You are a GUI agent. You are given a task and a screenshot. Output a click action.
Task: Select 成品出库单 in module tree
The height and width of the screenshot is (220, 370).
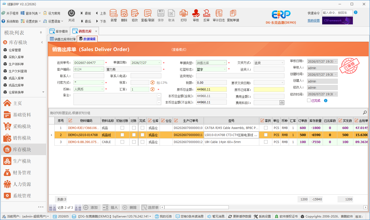pyautogui.click(x=16, y=85)
